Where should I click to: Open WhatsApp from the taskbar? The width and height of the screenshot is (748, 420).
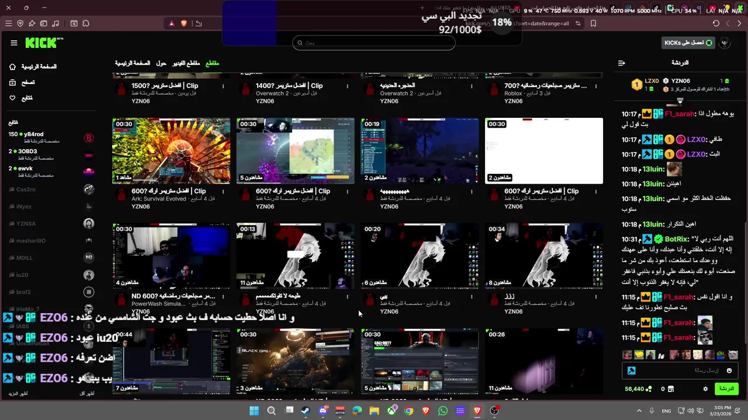(x=442, y=411)
